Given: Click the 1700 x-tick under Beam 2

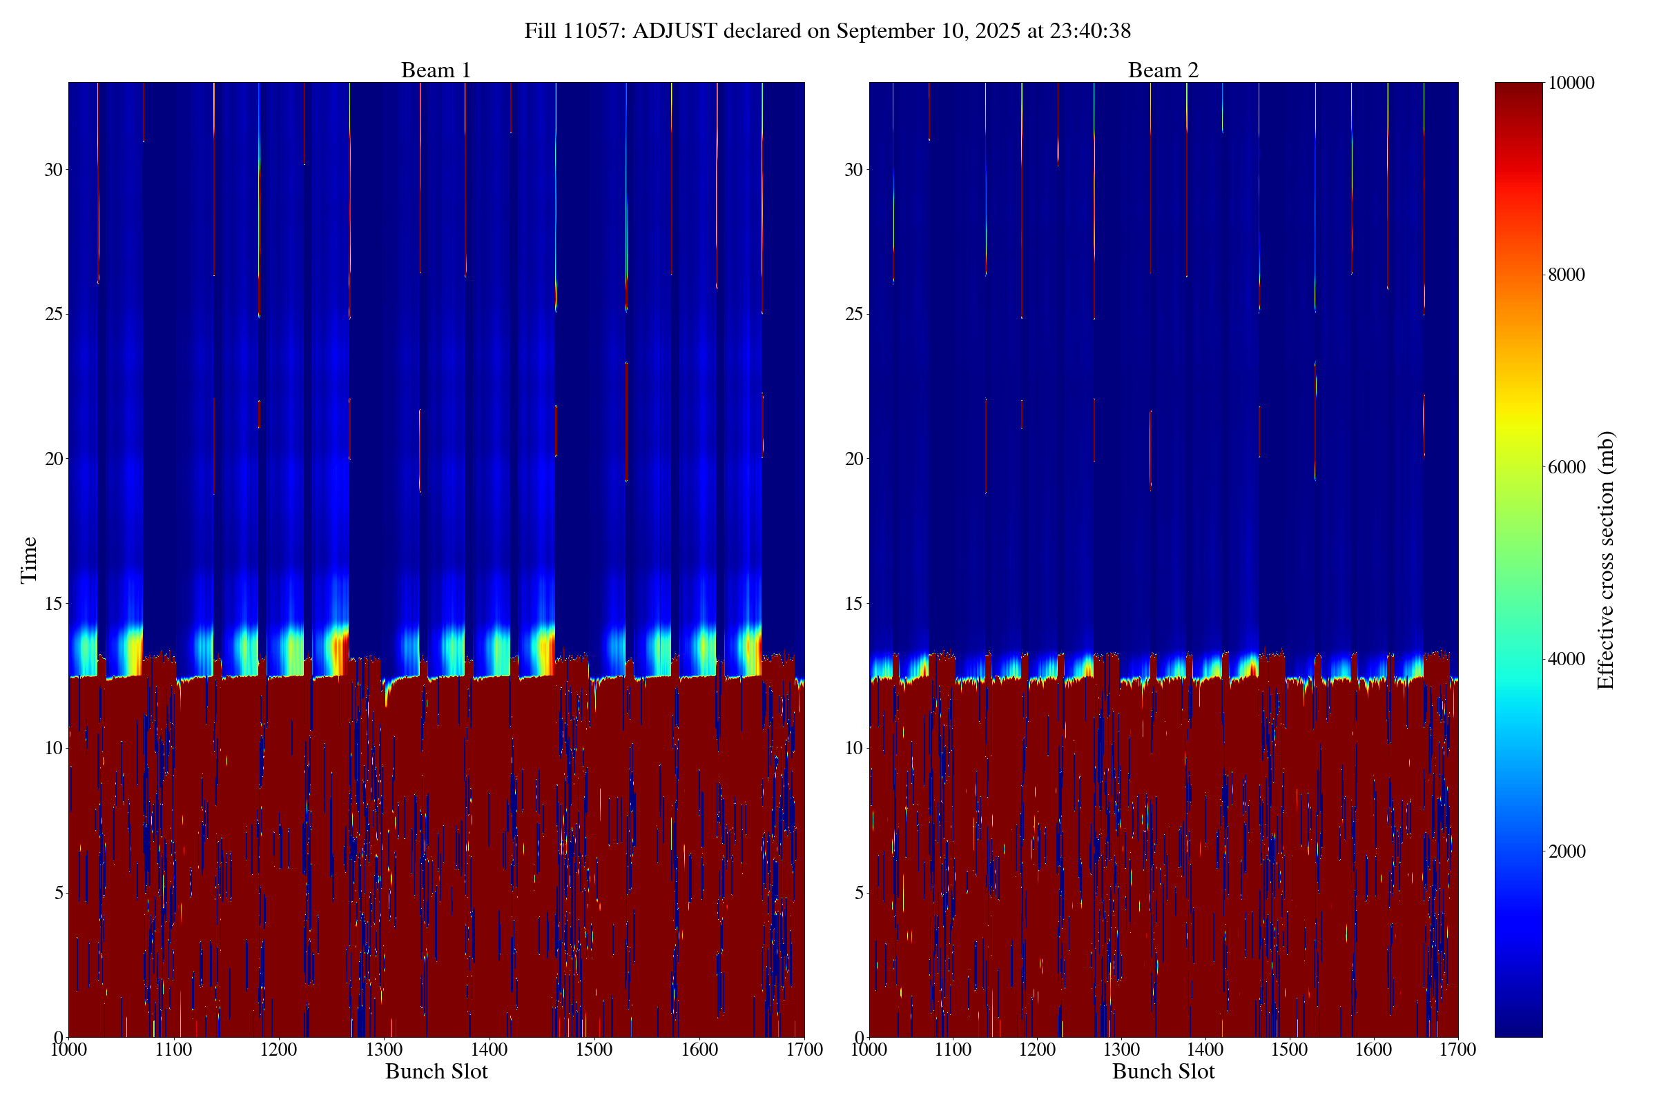Looking at the screenshot, I should (1457, 1049).
